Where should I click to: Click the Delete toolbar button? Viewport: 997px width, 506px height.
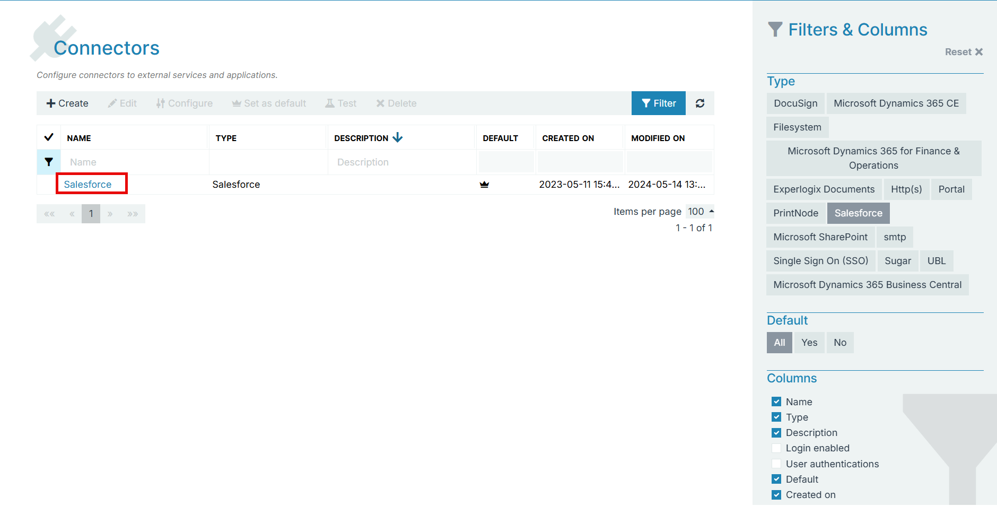click(397, 103)
